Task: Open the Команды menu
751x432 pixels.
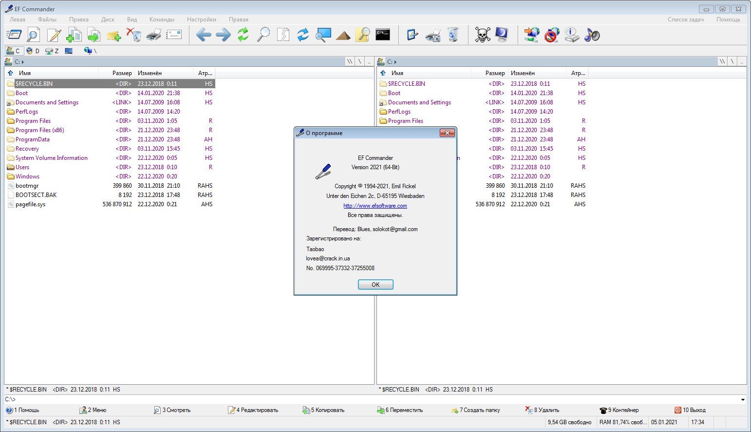Action: click(x=162, y=20)
